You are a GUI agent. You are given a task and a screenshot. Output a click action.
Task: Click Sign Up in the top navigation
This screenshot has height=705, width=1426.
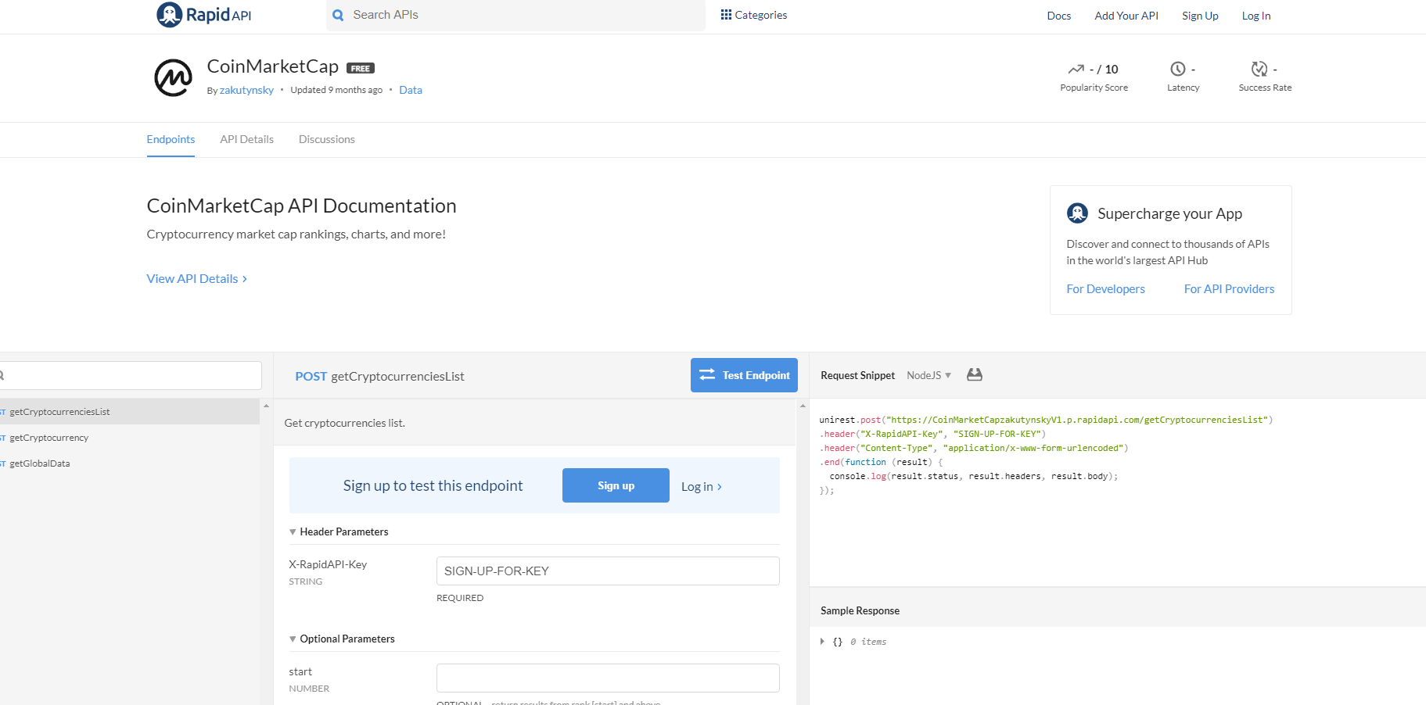pyautogui.click(x=1200, y=16)
